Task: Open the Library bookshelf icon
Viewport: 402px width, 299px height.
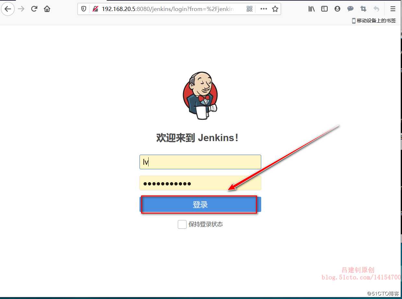Action: tap(311, 9)
